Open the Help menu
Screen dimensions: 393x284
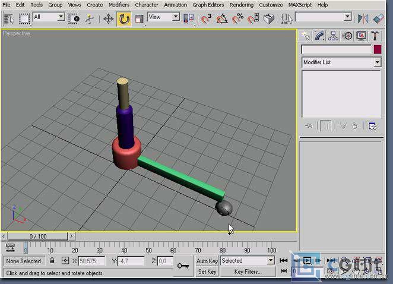point(322,5)
